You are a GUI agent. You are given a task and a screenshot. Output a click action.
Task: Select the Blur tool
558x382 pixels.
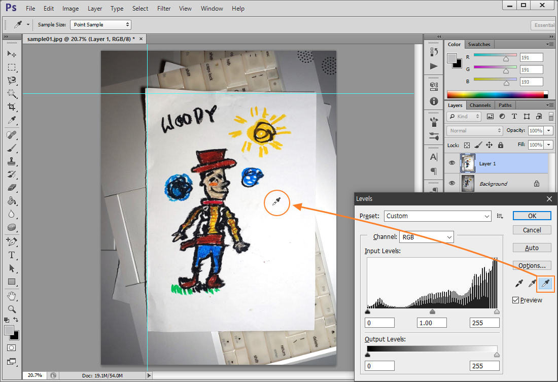click(11, 214)
